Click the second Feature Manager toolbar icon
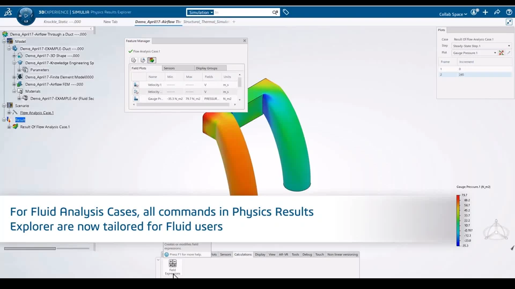 pyautogui.click(x=143, y=60)
